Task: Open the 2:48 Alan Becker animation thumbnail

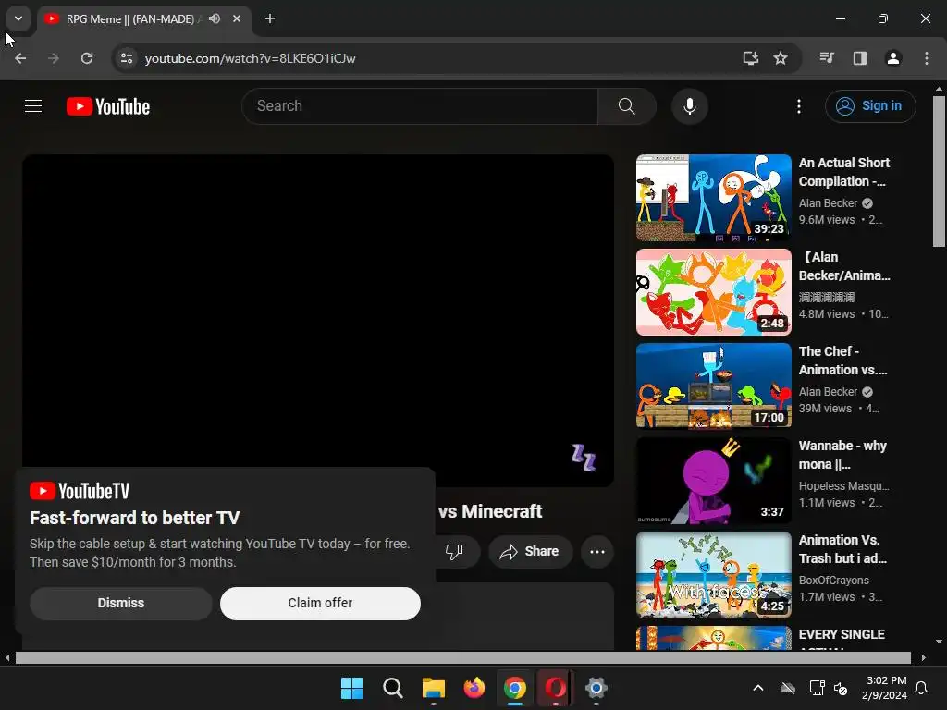Action: tap(713, 292)
